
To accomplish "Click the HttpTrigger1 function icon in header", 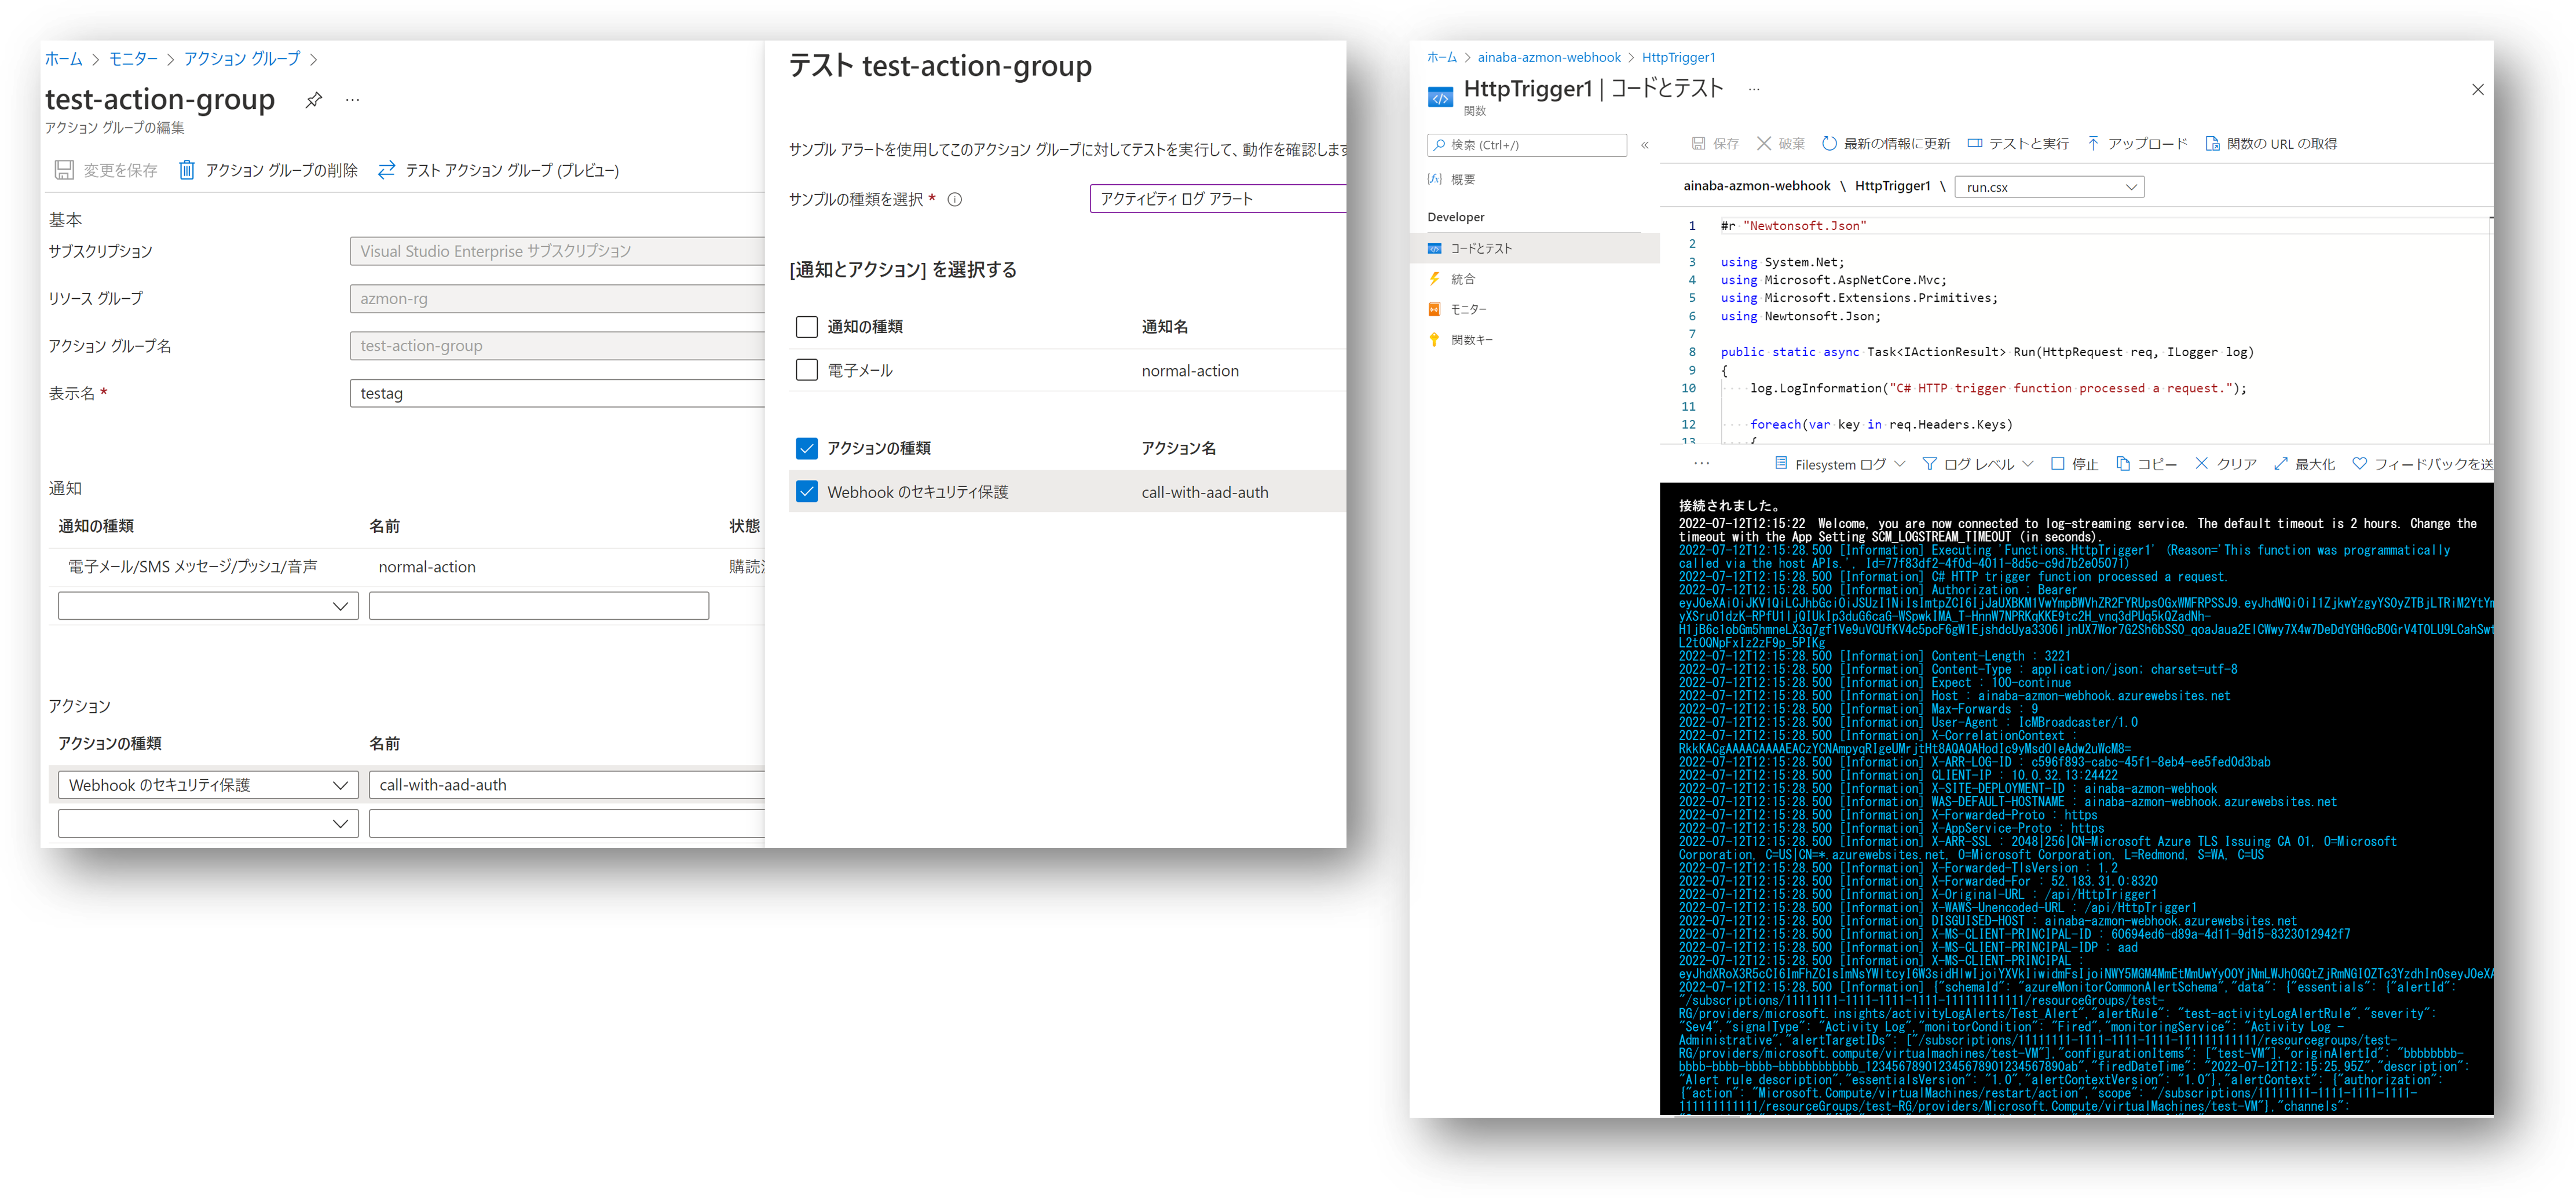I will pos(1440,97).
